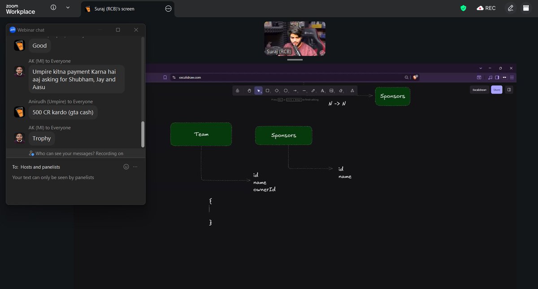538x289 pixels.
Task: Toggle the Zoom recording indicator
Action: tap(486, 8)
